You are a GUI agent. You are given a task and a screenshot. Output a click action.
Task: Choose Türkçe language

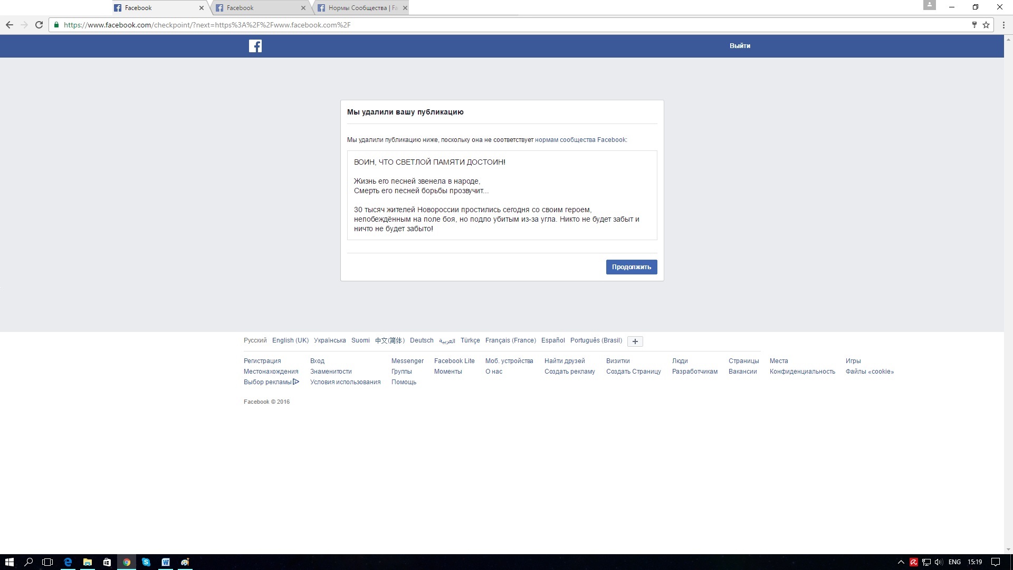[470, 340]
